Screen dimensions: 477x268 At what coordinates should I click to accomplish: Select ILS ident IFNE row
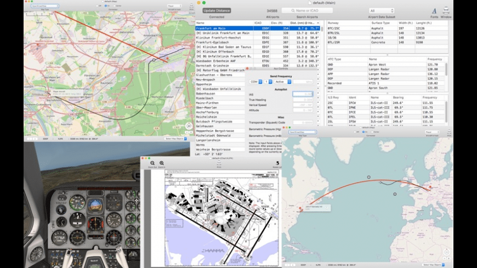(386, 107)
